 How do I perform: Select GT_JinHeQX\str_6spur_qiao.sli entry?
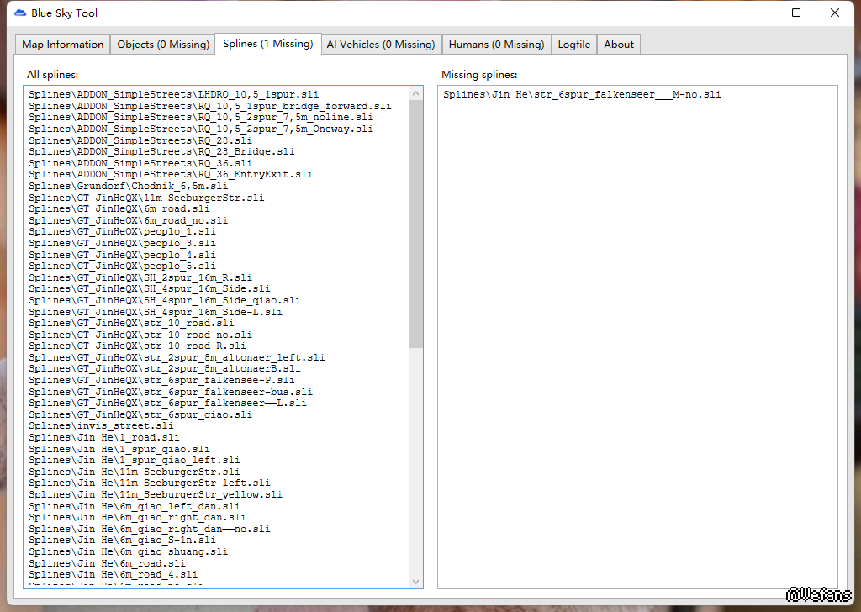(140, 414)
